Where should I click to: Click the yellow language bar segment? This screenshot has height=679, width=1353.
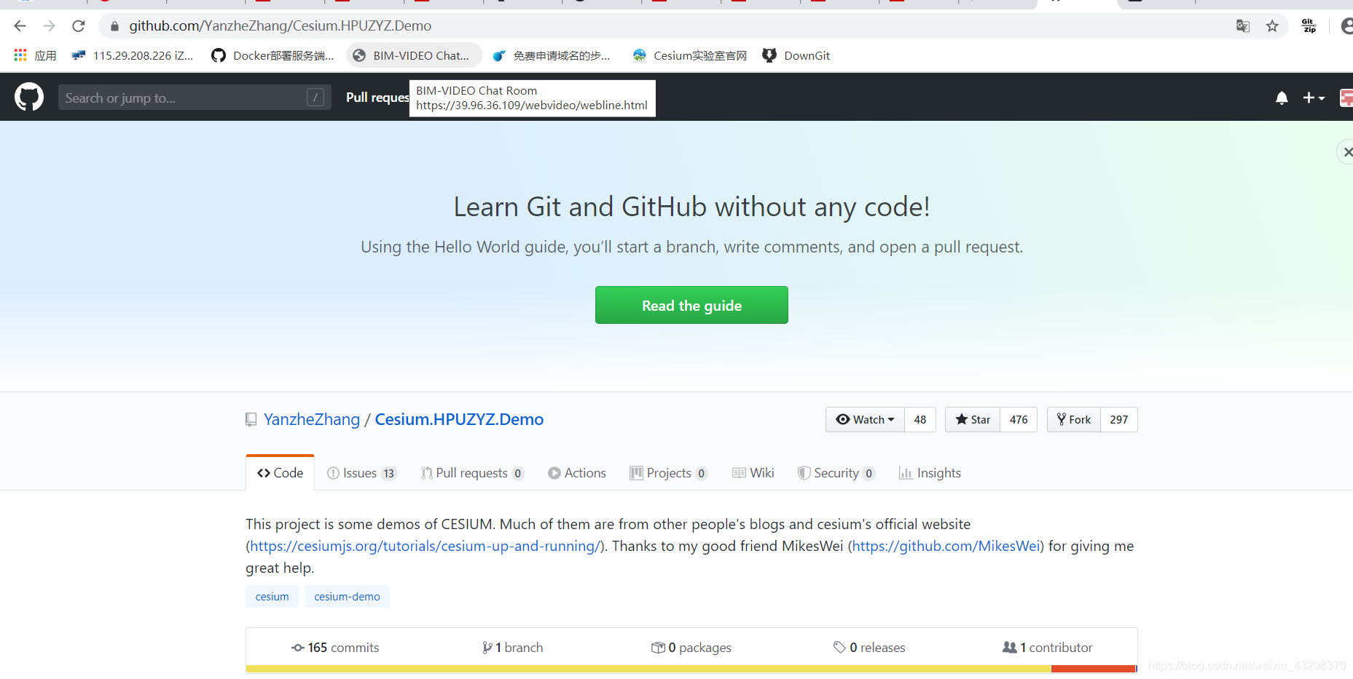[648, 669]
